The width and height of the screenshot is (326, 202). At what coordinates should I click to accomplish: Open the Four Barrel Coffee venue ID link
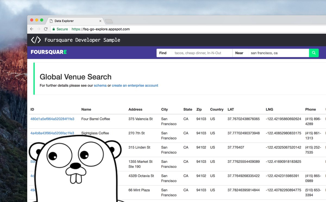(x=52, y=119)
